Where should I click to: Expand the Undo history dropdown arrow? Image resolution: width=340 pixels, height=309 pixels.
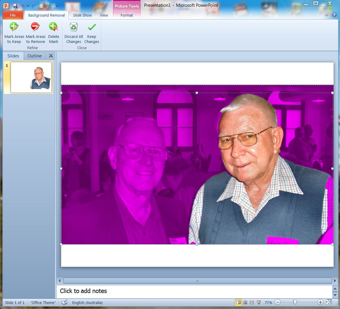coord(28,6)
